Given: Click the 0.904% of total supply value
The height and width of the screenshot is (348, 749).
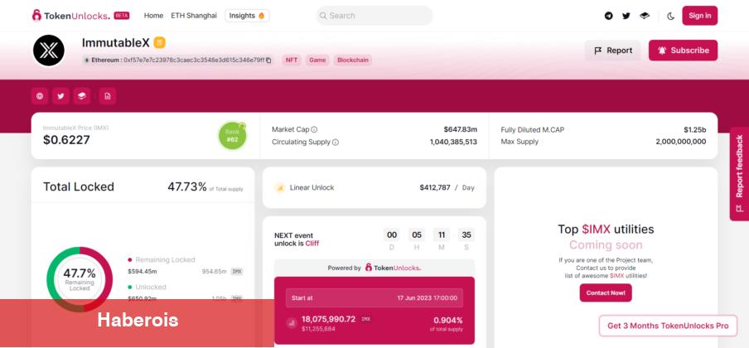Looking at the screenshot, I should (447, 321).
